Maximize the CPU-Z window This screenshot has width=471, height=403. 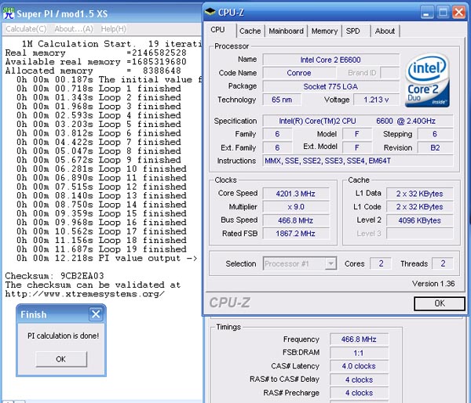click(x=443, y=13)
